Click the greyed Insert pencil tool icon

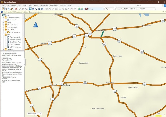47,9
